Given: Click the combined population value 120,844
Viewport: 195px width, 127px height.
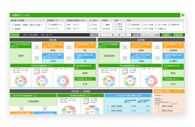Looking at the screenshot, I should click(x=33, y=101).
